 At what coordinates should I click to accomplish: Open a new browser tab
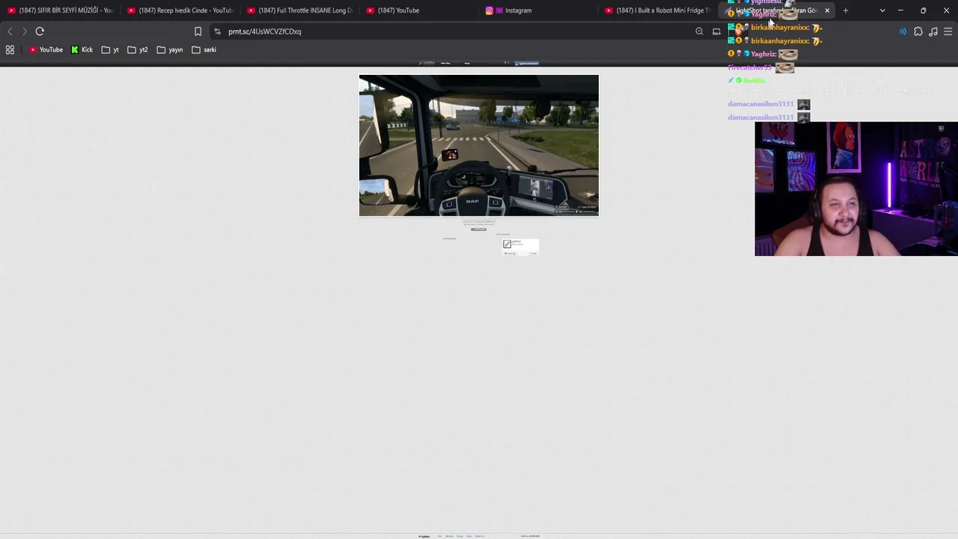pos(846,10)
